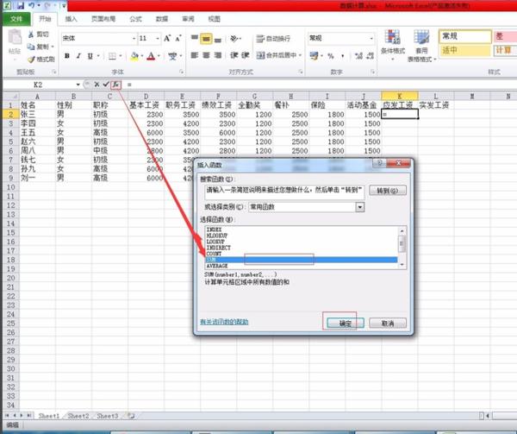Click the Insert Function fx icon
This screenshot has width=517, height=434.
(x=115, y=85)
